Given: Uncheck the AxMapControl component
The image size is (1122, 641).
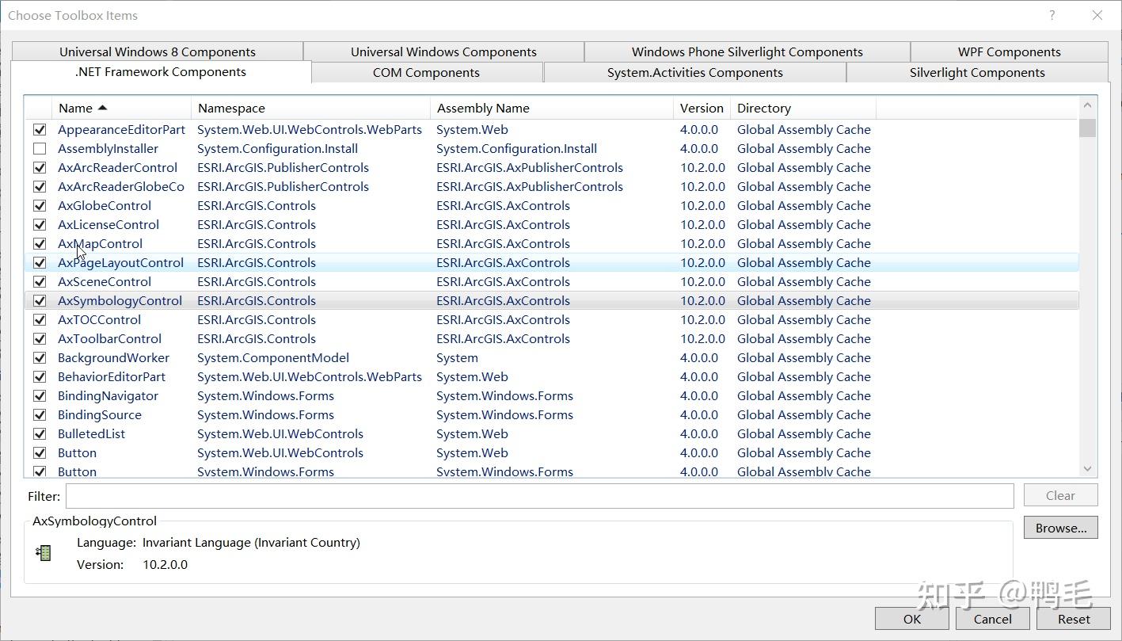Looking at the screenshot, I should [39, 243].
